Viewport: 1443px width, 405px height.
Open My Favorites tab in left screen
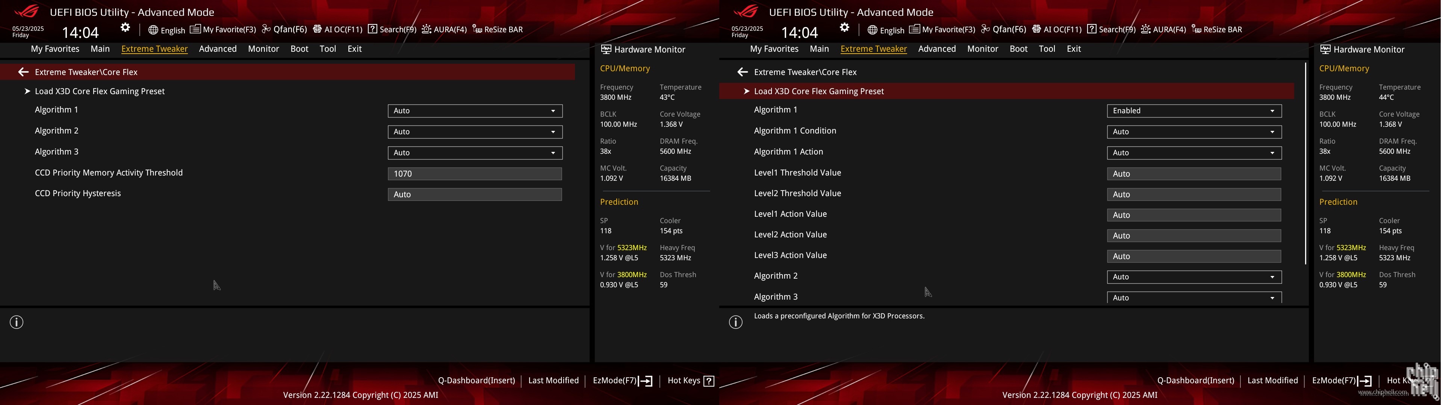(x=55, y=49)
